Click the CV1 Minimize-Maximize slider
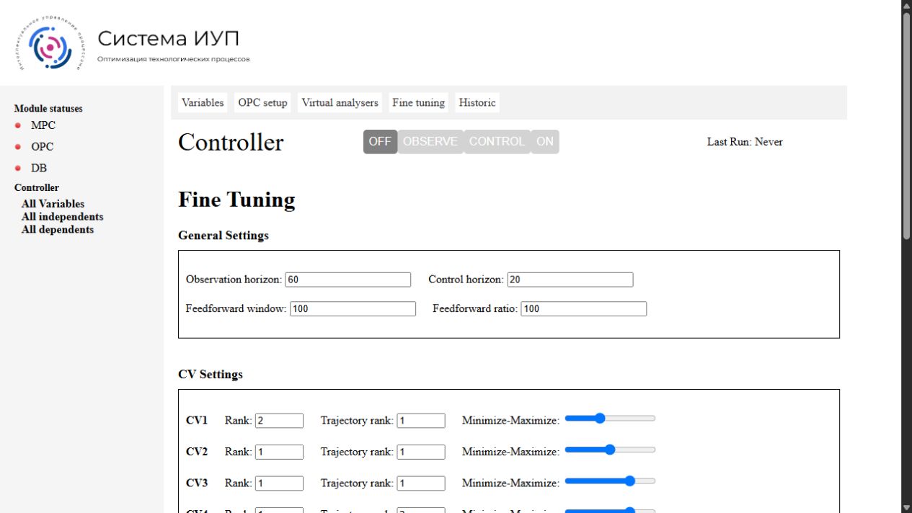This screenshot has height=513, width=912. tap(610, 418)
